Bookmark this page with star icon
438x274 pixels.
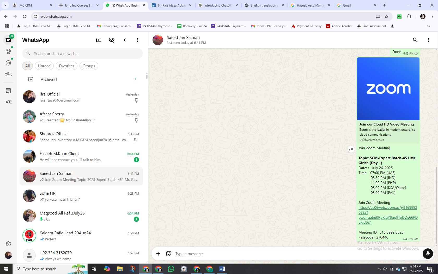click(x=386, y=16)
